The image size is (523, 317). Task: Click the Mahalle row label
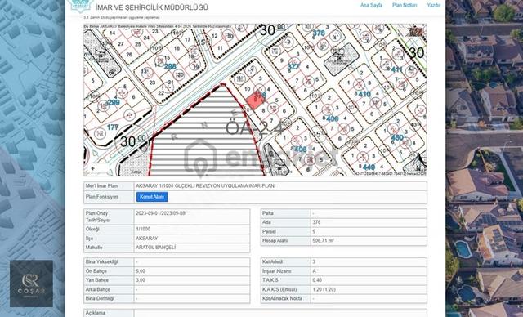coord(94,248)
